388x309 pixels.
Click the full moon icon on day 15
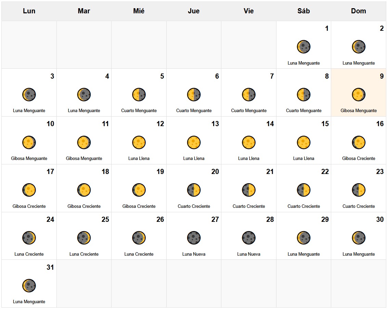click(x=303, y=143)
